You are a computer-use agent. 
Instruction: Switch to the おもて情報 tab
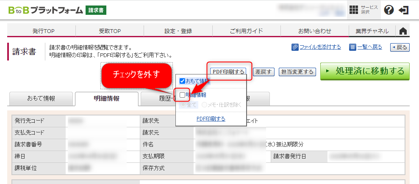pos(41,99)
